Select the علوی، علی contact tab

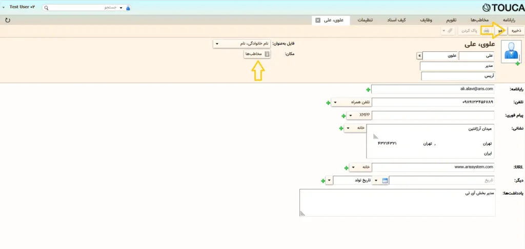pyautogui.click(x=331, y=20)
